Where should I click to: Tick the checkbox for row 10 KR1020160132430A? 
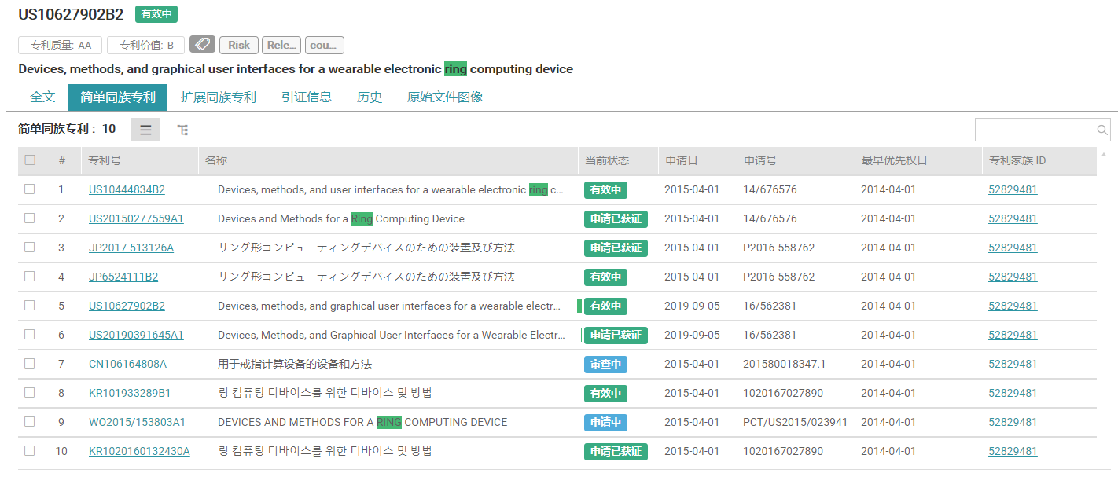30,451
